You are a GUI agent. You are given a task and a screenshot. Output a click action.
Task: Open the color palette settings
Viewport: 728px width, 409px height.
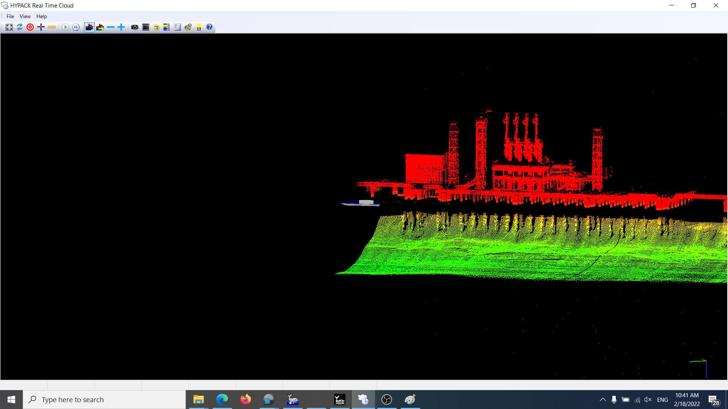point(156,27)
